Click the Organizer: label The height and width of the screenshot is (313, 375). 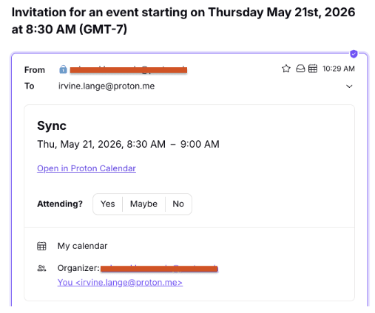(78, 268)
